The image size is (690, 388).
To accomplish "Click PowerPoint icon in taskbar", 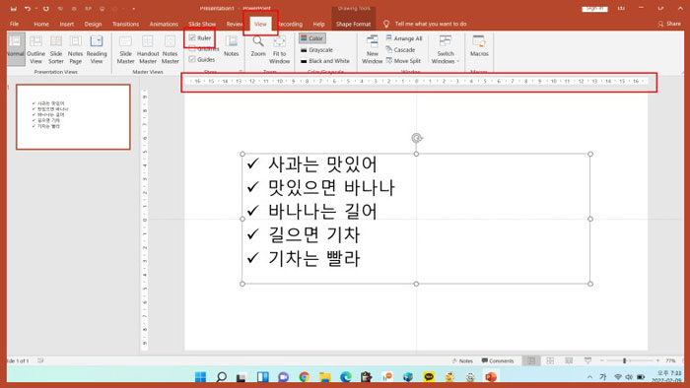I will click(x=491, y=376).
